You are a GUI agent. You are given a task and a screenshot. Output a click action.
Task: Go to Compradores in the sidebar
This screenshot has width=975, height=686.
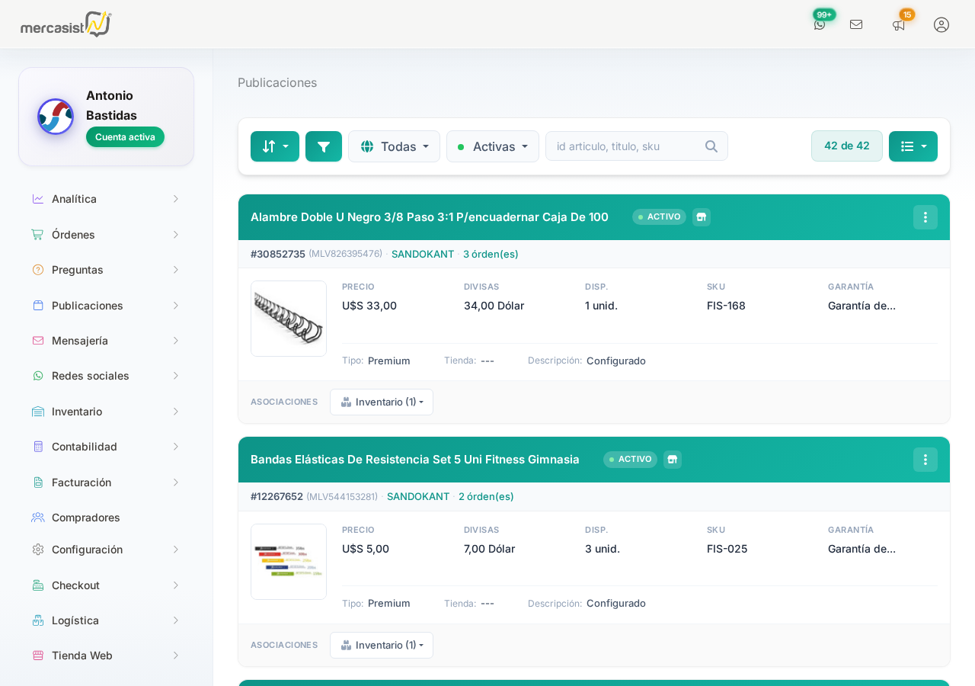click(85, 518)
